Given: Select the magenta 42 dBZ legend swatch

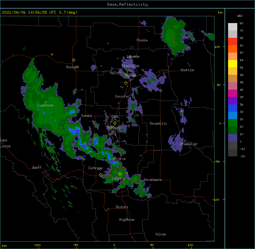Looking at the screenshot, I should coord(233,93).
